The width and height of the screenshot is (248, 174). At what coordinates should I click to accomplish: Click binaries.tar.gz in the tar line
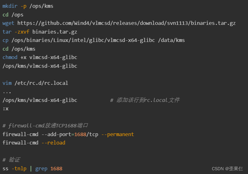pyautogui.click(x=55, y=32)
